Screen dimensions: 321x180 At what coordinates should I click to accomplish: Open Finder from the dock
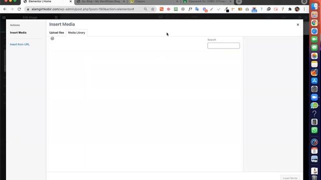coord(314,6)
